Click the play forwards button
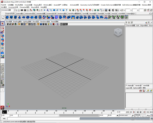 (x=141, y=112)
